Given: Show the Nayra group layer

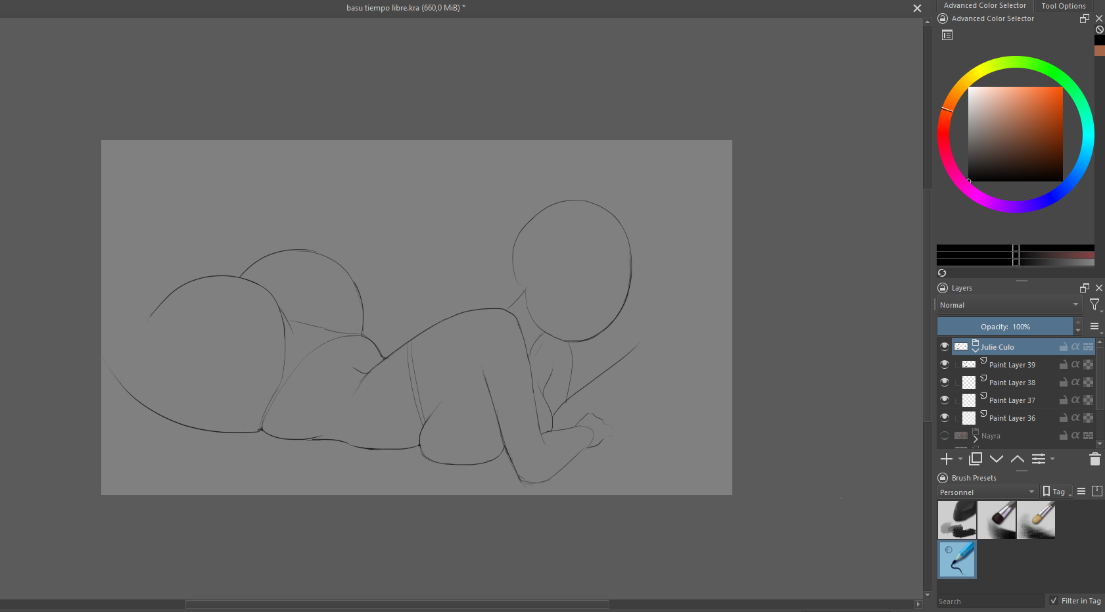Looking at the screenshot, I should (x=945, y=435).
